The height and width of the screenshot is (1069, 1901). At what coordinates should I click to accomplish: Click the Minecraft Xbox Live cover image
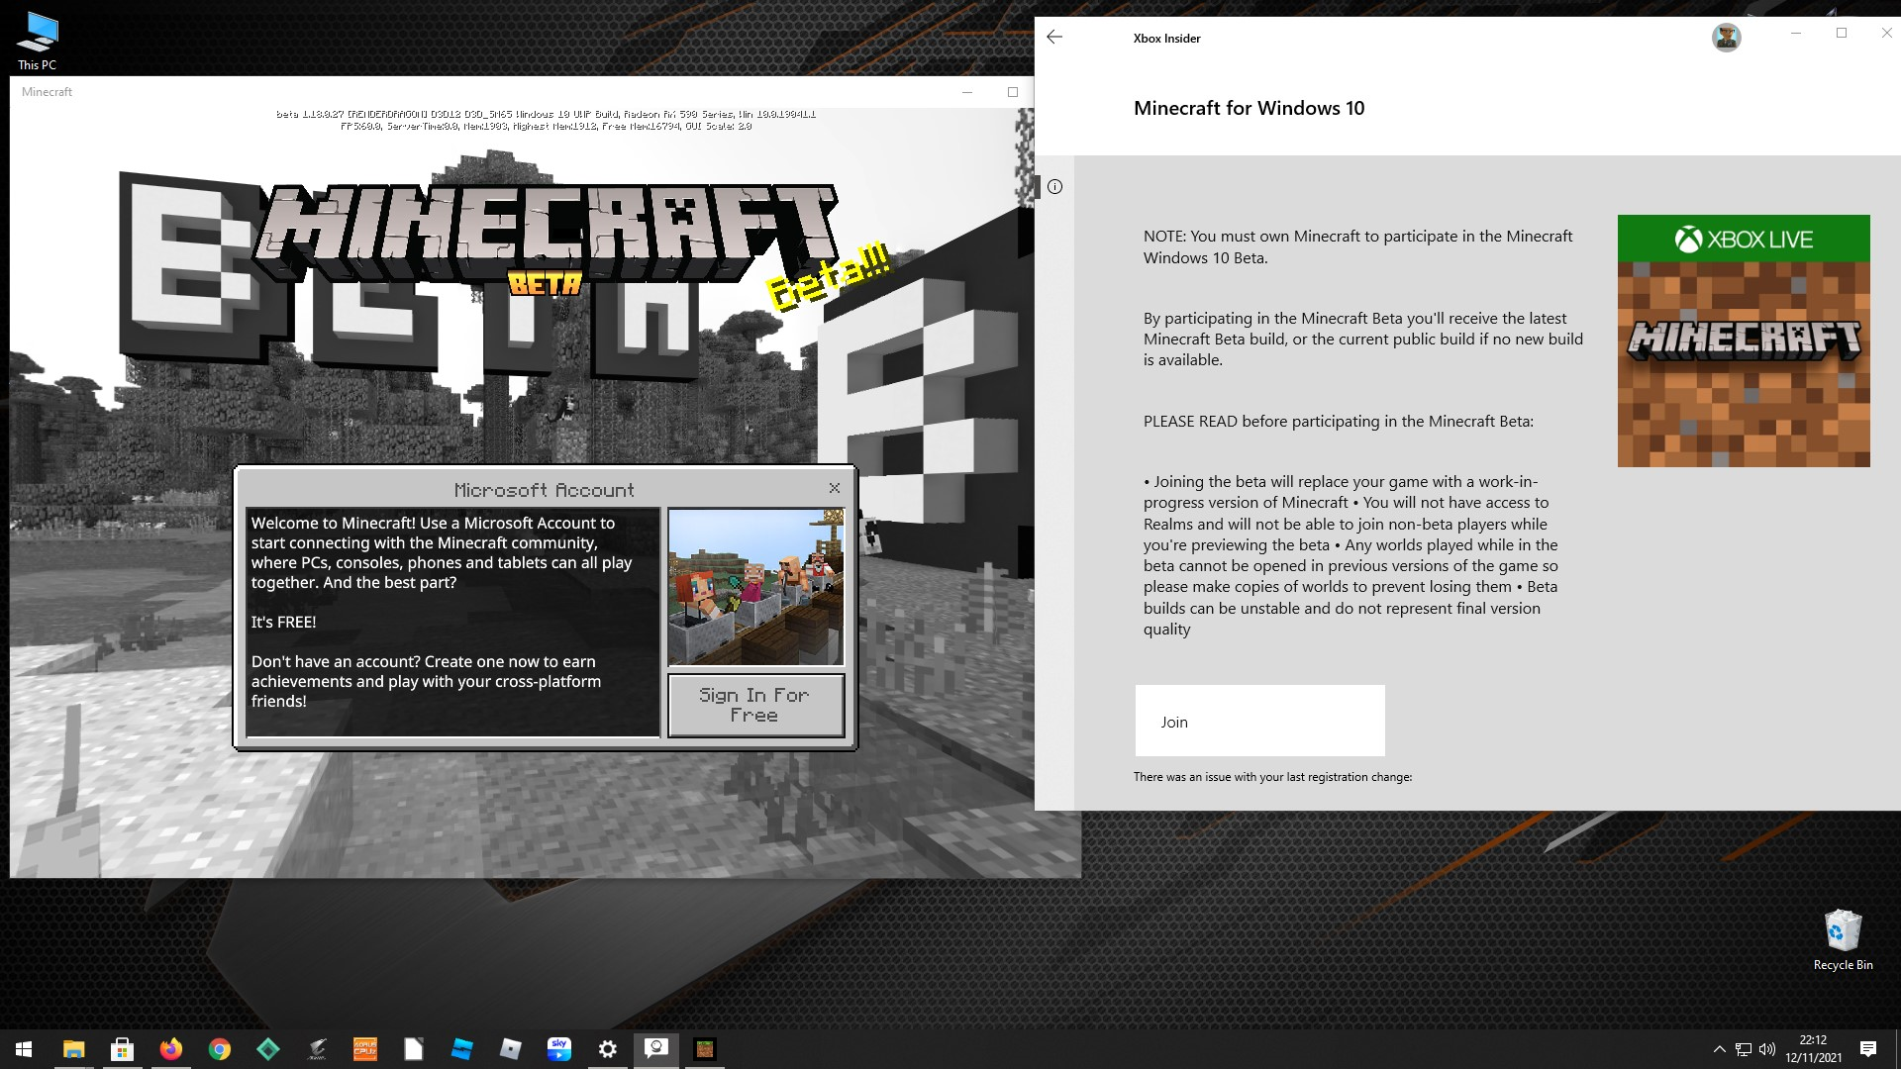point(1743,340)
